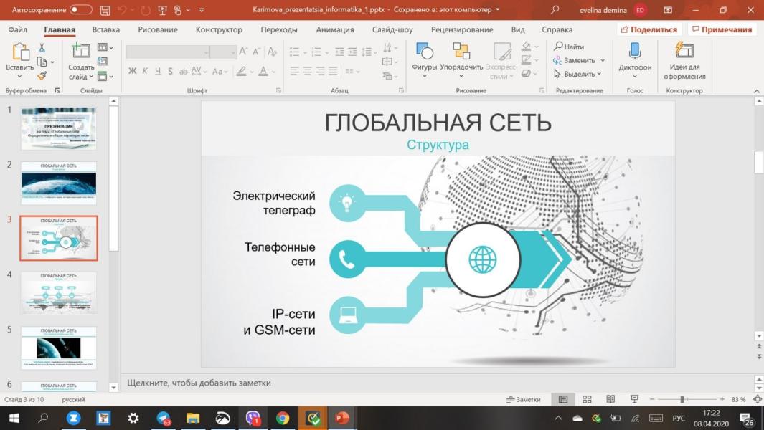Zoom in with the plus button
764x430 pixels.
pyautogui.click(x=722, y=399)
